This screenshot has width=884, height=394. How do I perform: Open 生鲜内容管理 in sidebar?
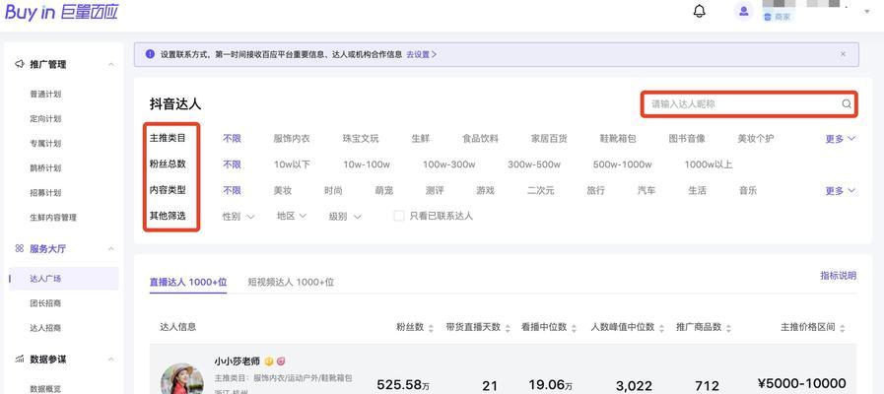pos(53,217)
